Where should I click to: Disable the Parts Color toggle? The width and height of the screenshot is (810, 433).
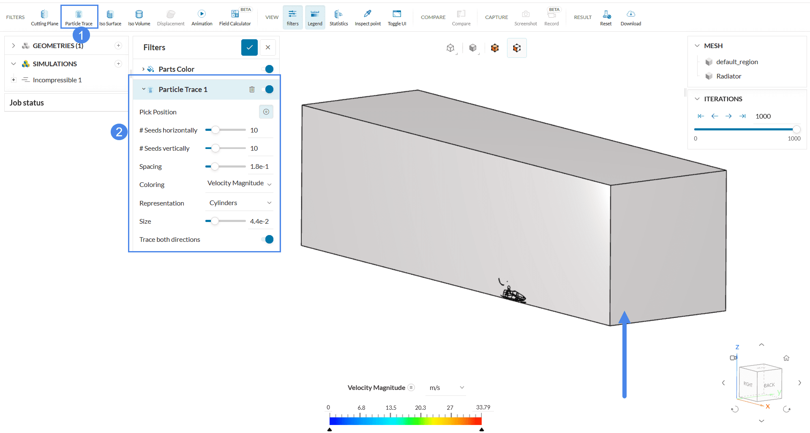point(267,69)
